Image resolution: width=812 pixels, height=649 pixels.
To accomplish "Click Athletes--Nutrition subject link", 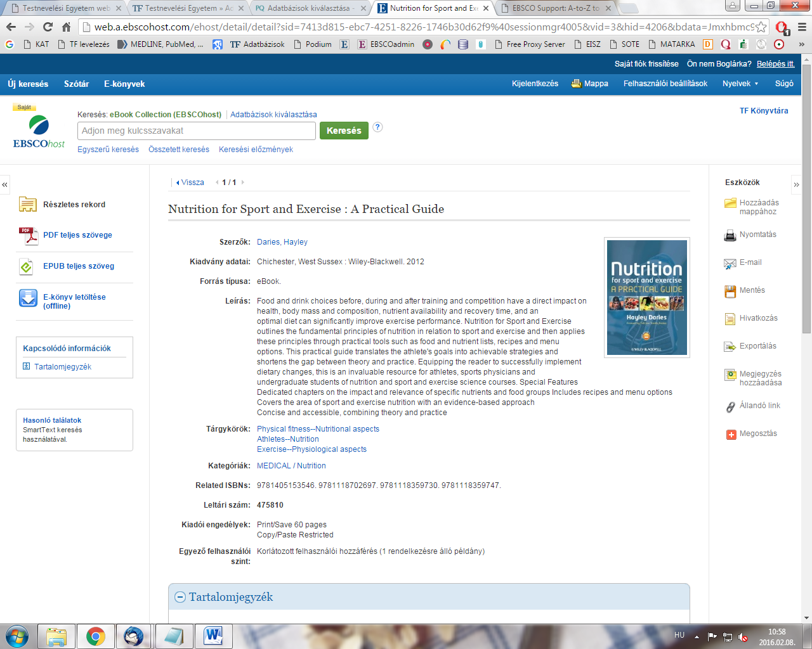I will (x=288, y=439).
